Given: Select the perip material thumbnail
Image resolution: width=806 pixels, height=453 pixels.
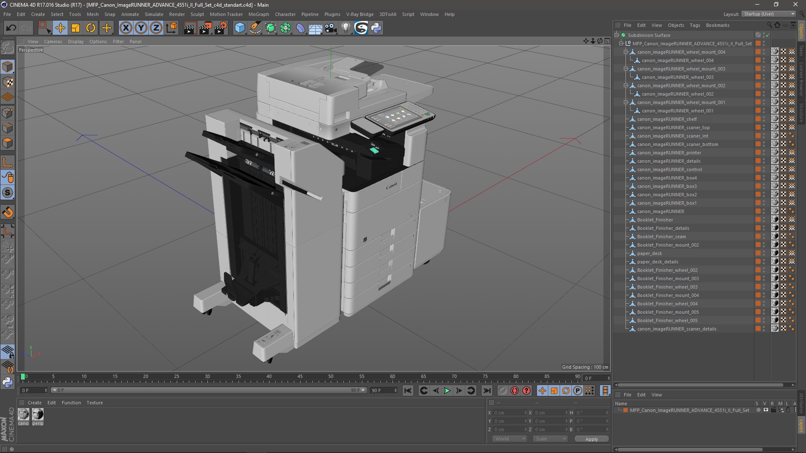Looking at the screenshot, I should pyautogui.click(x=38, y=415).
